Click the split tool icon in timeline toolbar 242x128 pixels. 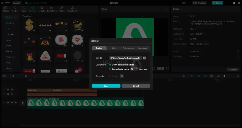pos(26,76)
